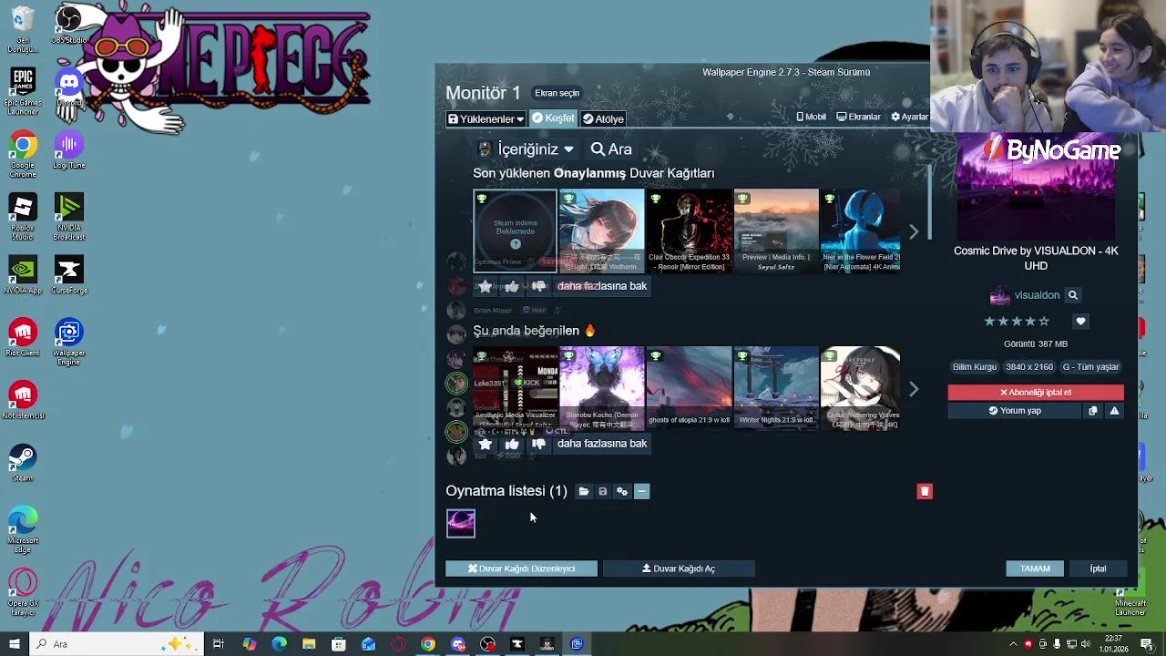Open the Mobil menu
Image resolution: width=1166 pixels, height=656 pixels.
point(811,117)
